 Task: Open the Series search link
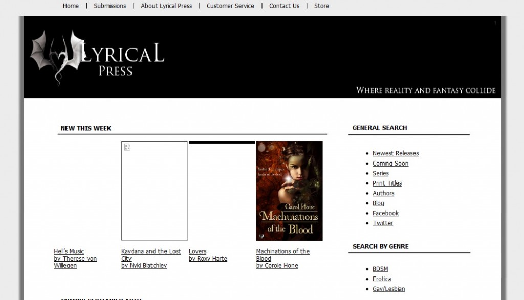(x=381, y=174)
